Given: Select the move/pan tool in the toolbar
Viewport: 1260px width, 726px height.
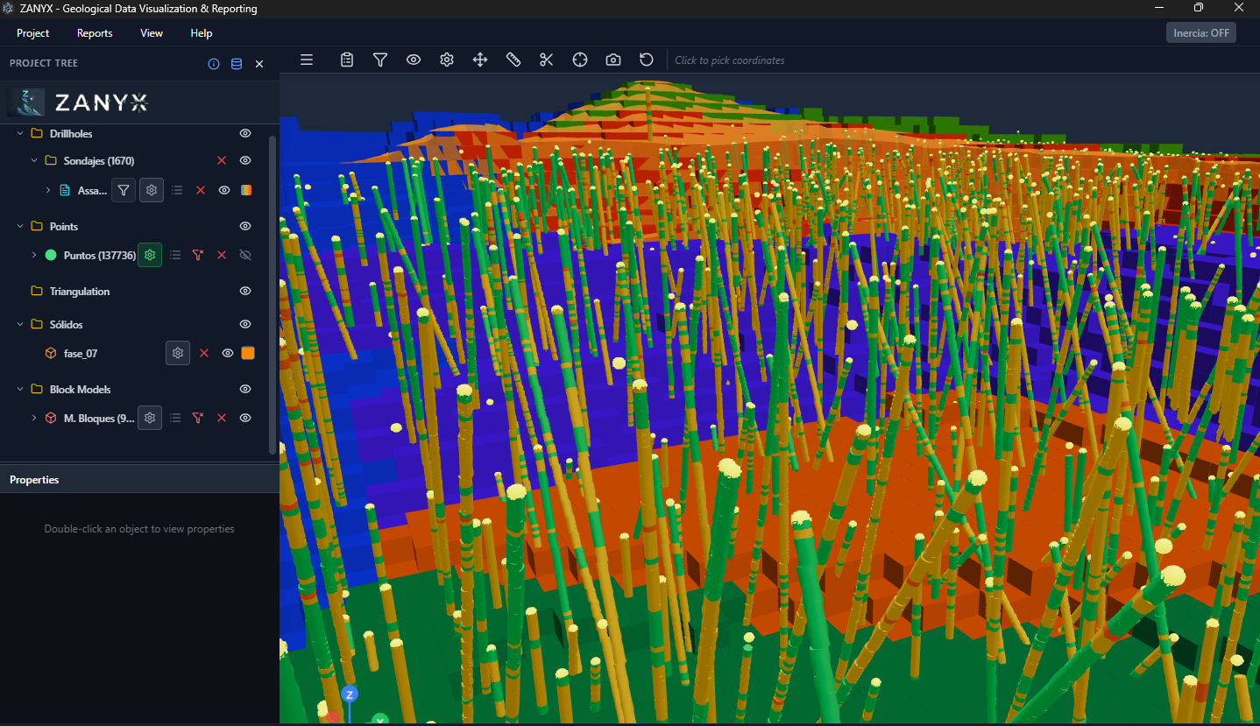Looking at the screenshot, I should 479,60.
